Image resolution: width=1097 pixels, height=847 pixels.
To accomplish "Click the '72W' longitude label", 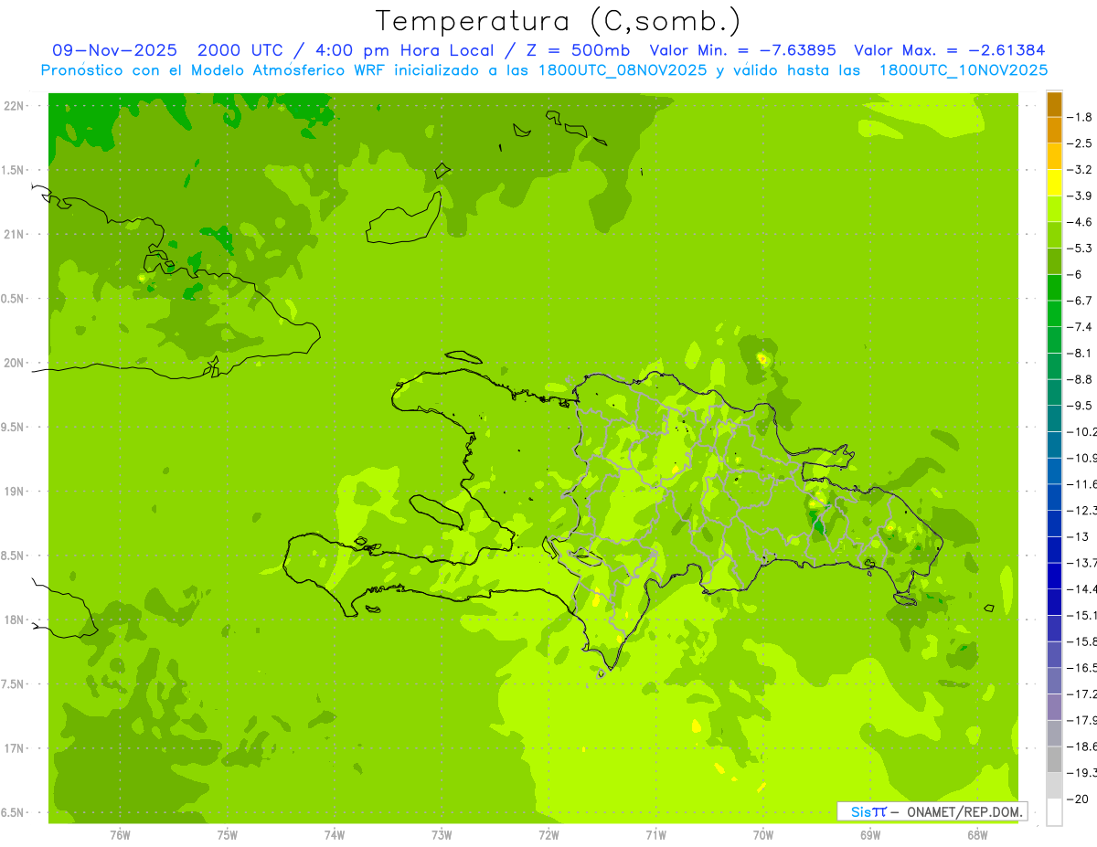I will point(548,835).
